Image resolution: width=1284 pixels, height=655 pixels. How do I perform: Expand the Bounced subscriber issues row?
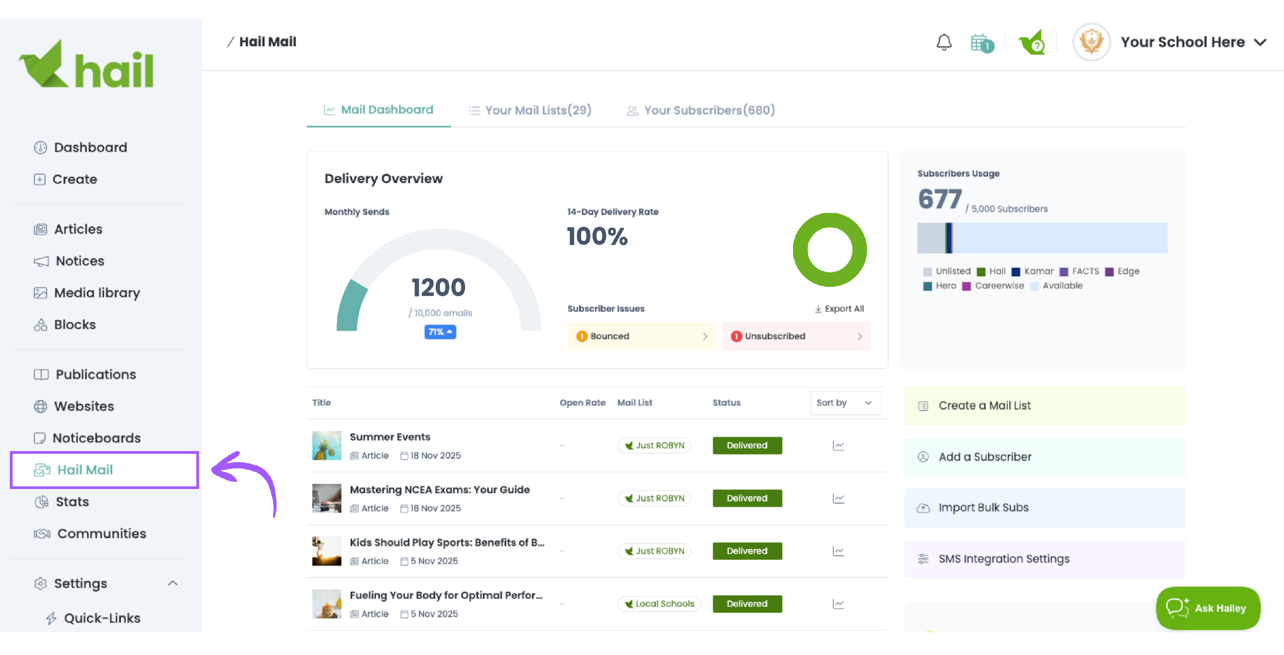[641, 336]
